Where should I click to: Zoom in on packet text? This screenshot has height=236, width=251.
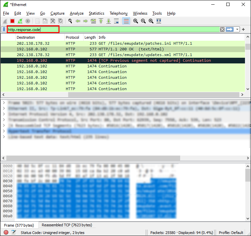tap(136, 21)
